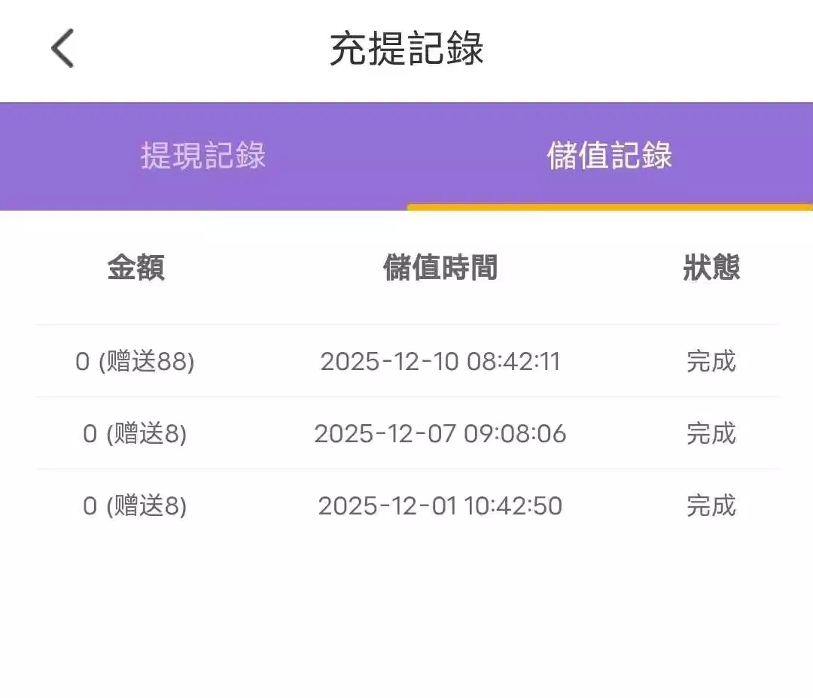The height and width of the screenshot is (698, 813).
Task: Select the 2025-12-07 09:08:06 timestamp
Action: tap(440, 434)
